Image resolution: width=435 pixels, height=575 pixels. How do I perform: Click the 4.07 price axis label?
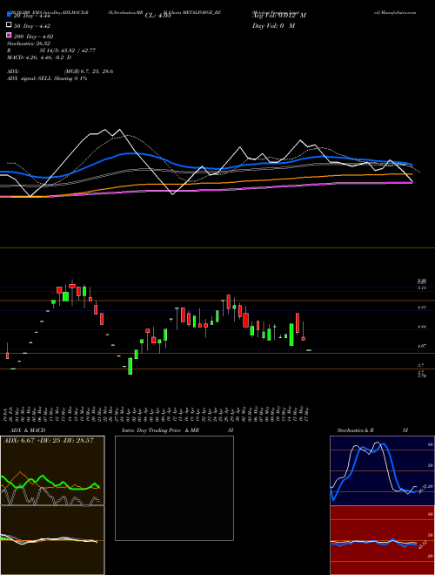(421, 346)
